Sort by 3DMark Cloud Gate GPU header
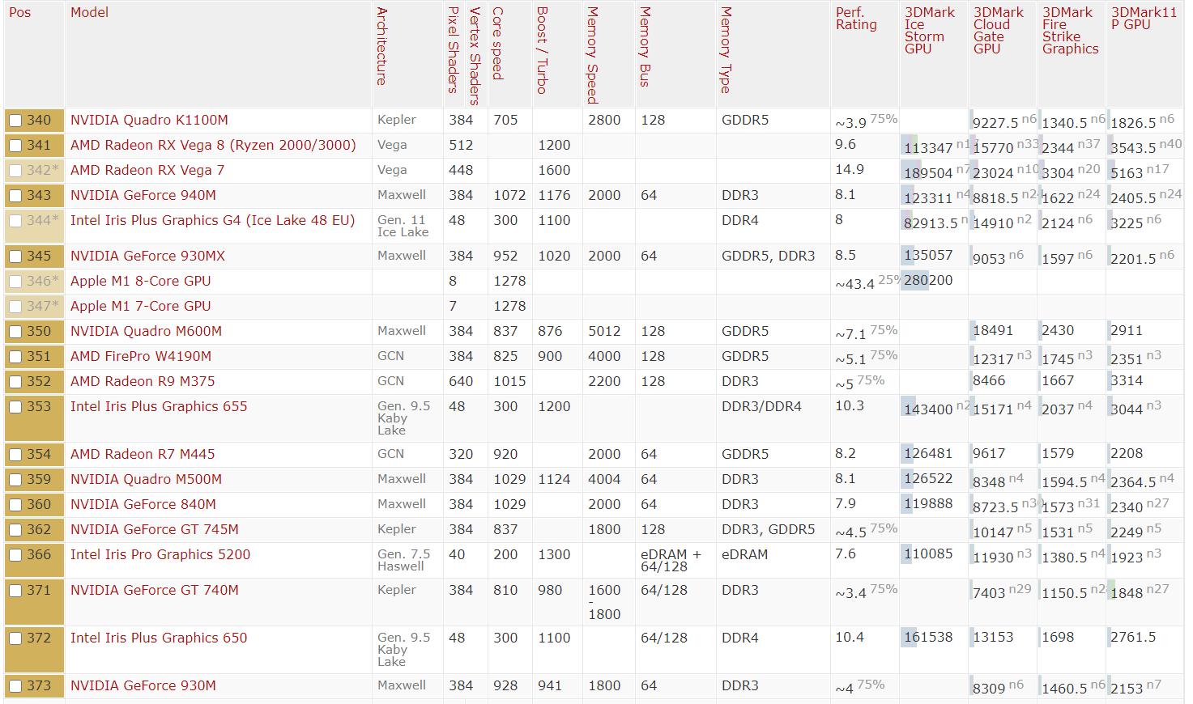Image resolution: width=1193 pixels, height=704 pixels. (x=999, y=31)
